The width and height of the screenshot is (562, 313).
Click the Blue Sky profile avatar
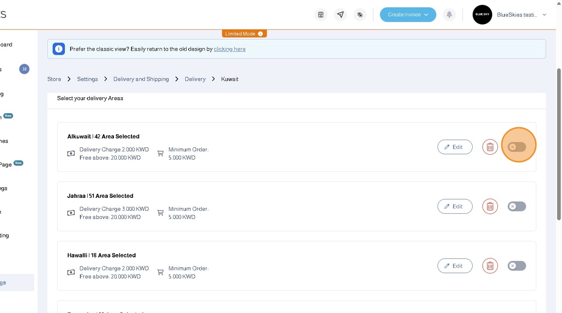(482, 15)
